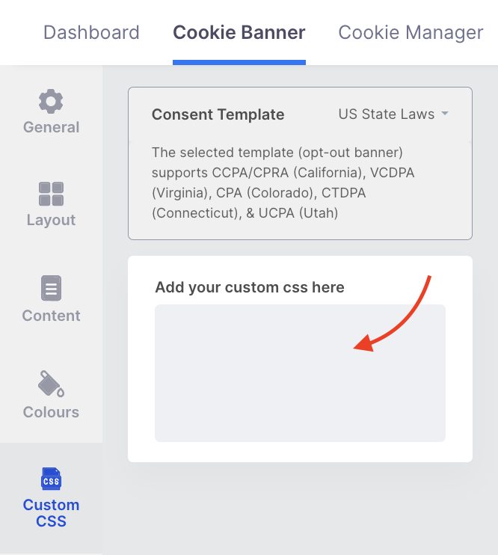498x555 pixels.
Task: Click the Content label in sidebar
Action: coord(51,316)
